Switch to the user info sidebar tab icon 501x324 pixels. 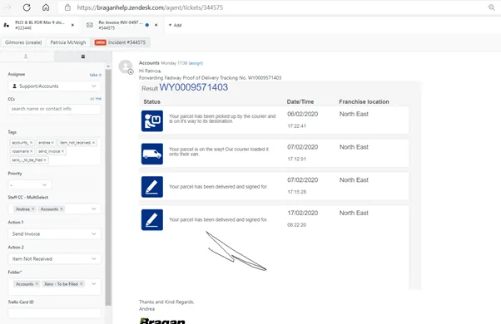click(26, 56)
